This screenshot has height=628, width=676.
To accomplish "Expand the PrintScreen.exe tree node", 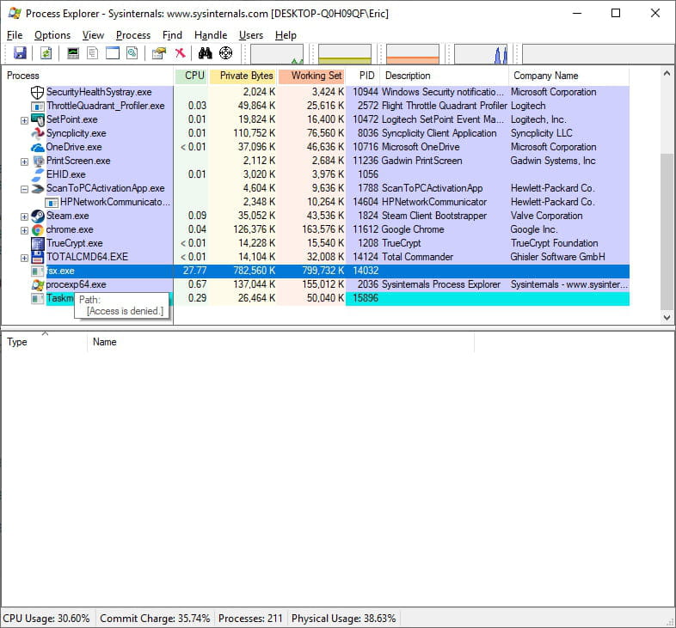I will [x=24, y=162].
